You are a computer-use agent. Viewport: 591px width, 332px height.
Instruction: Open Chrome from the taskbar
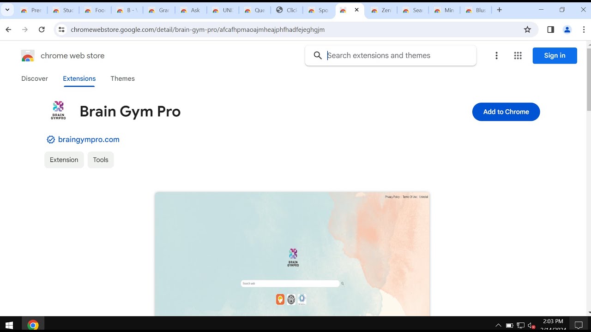click(33, 325)
